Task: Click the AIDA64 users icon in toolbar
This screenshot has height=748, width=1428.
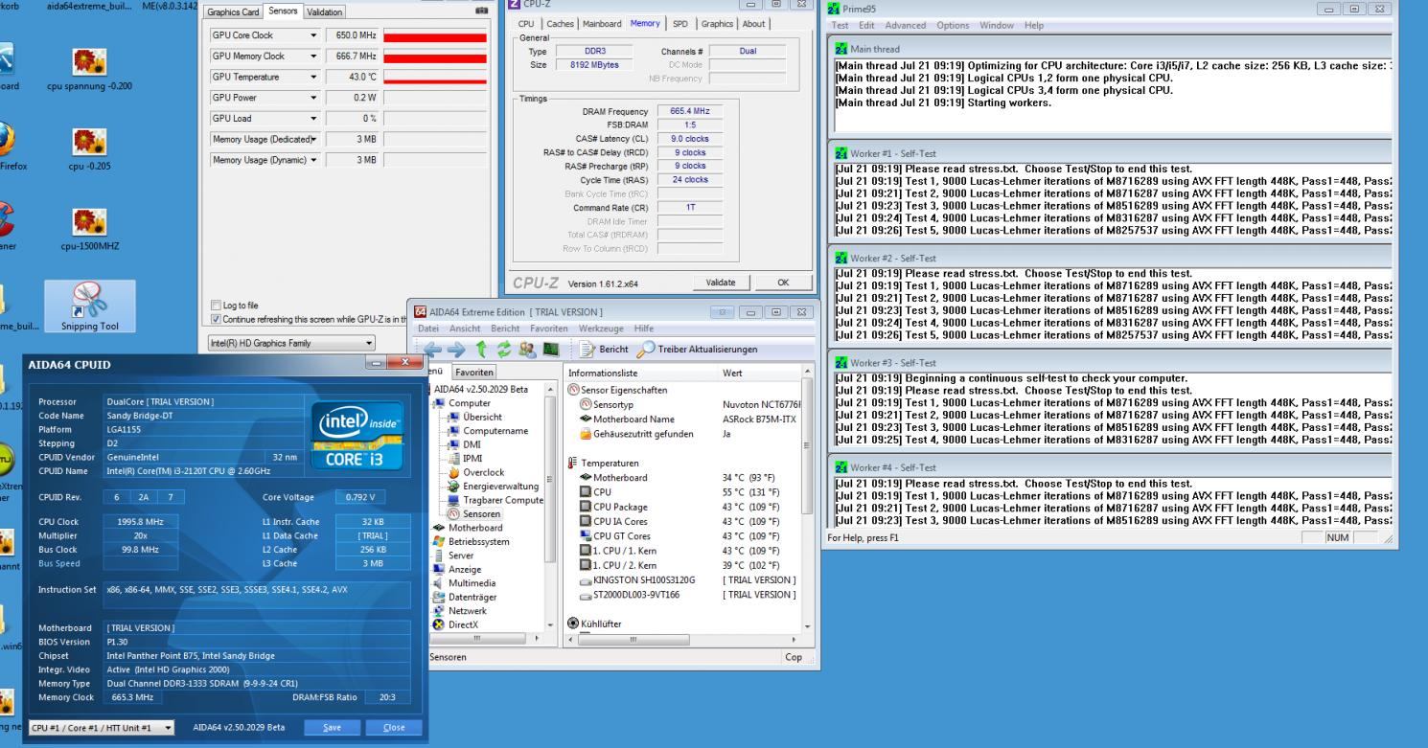Action: (x=526, y=350)
